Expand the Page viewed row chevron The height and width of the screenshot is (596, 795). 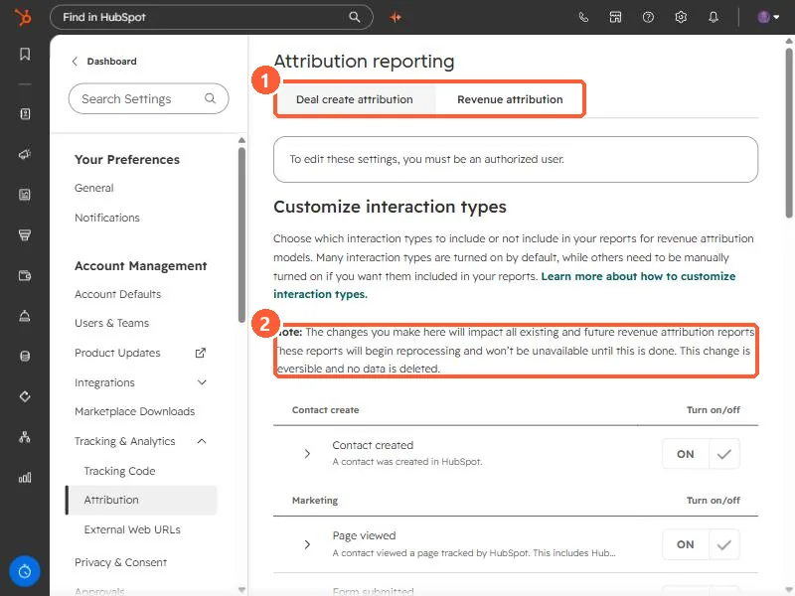point(307,544)
